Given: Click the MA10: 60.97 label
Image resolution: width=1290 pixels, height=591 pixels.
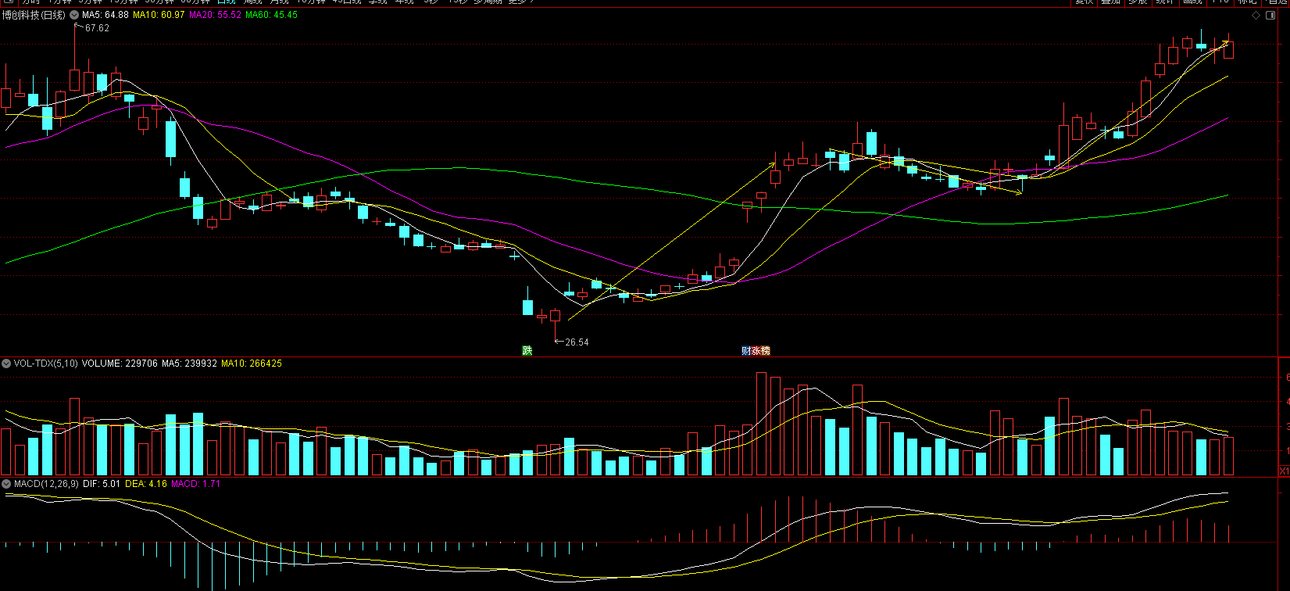Looking at the screenshot, I should [159, 15].
